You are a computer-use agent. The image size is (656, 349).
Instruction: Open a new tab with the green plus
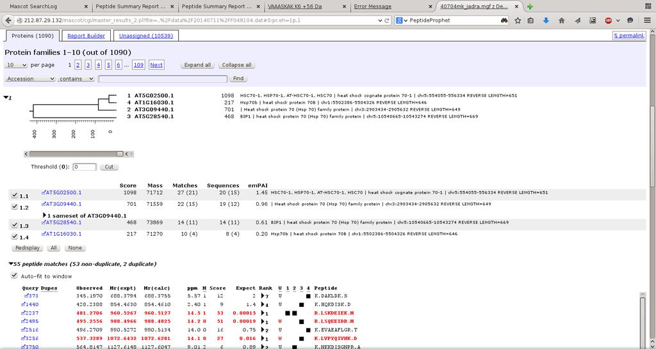point(530,6)
